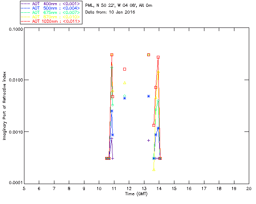
Task: Click the PML station location title text
Action: tap(119, 5)
